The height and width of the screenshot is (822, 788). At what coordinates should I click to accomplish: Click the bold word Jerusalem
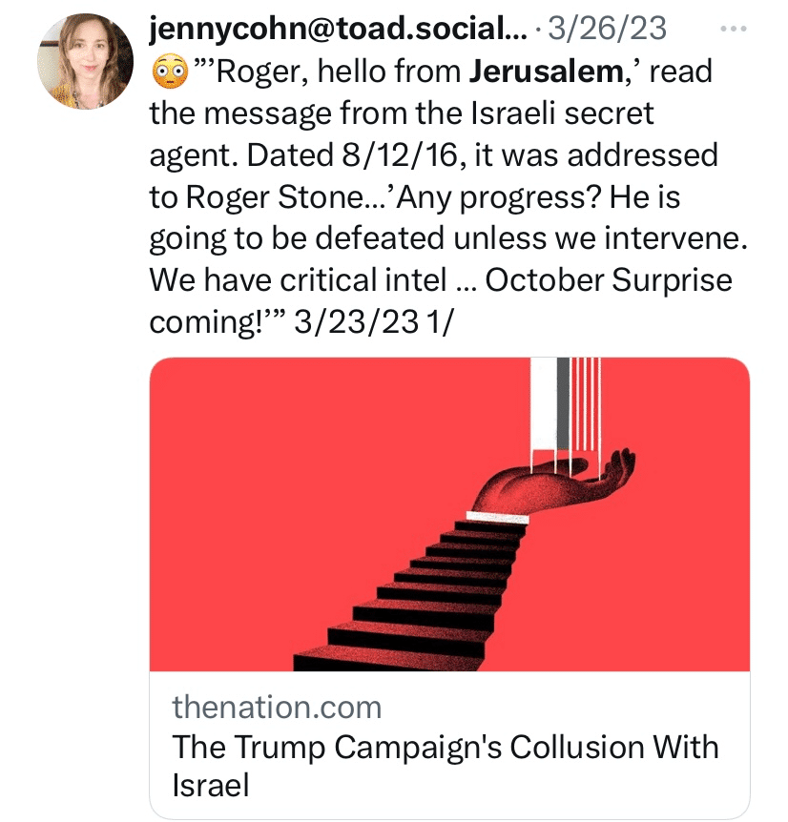(544, 72)
